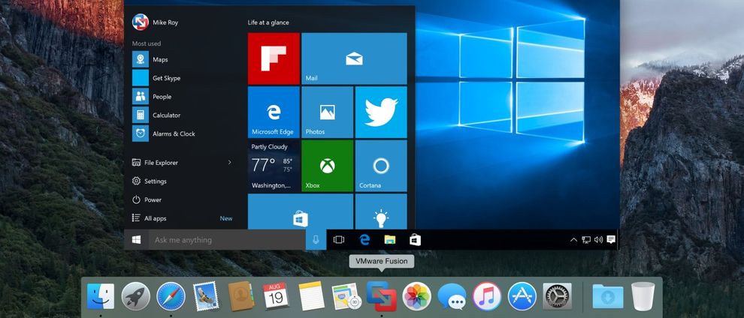Image resolution: width=744 pixels, height=318 pixels.
Task: Open the Partly Cloudy weather tile
Action: pyautogui.click(x=274, y=166)
